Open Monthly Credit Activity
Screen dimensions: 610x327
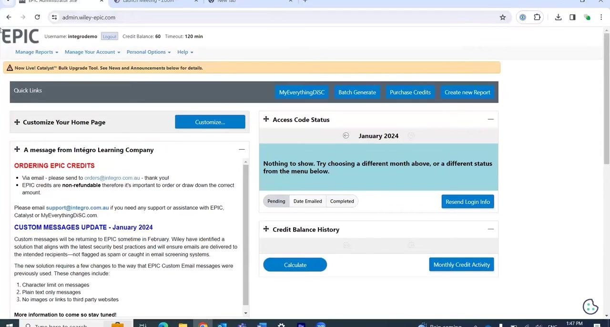click(x=461, y=265)
